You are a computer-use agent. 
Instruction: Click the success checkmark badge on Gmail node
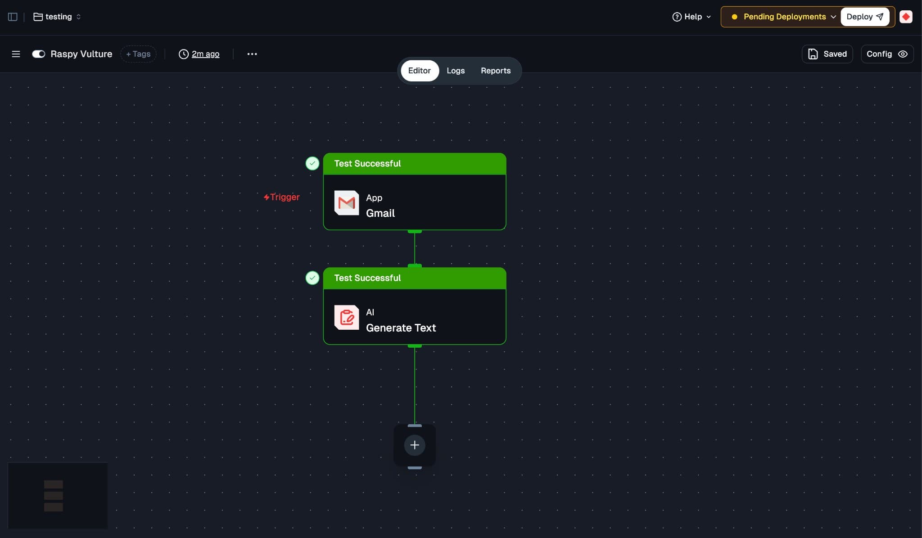coord(312,163)
